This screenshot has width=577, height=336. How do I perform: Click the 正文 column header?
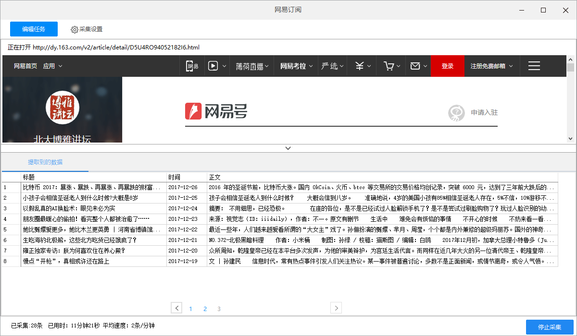click(x=382, y=177)
